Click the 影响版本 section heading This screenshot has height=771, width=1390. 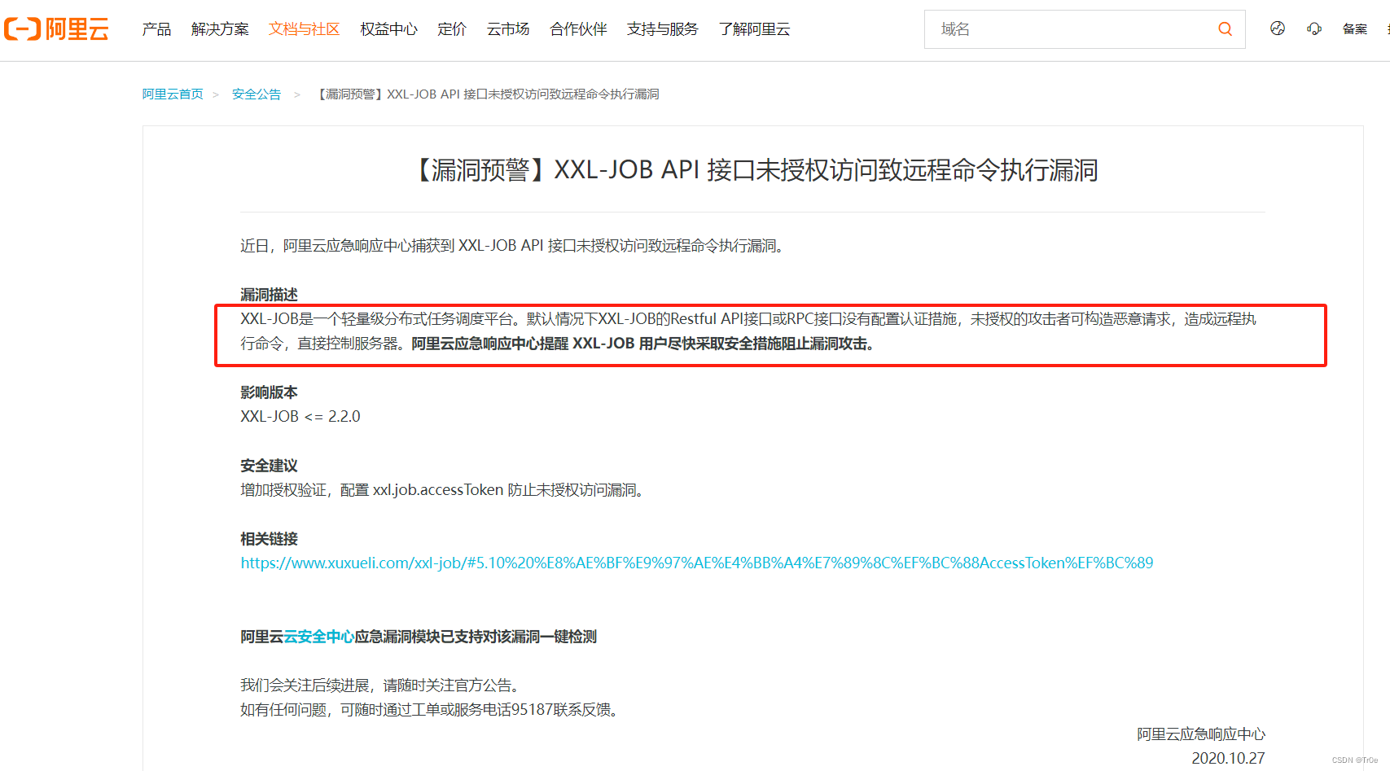click(x=269, y=392)
